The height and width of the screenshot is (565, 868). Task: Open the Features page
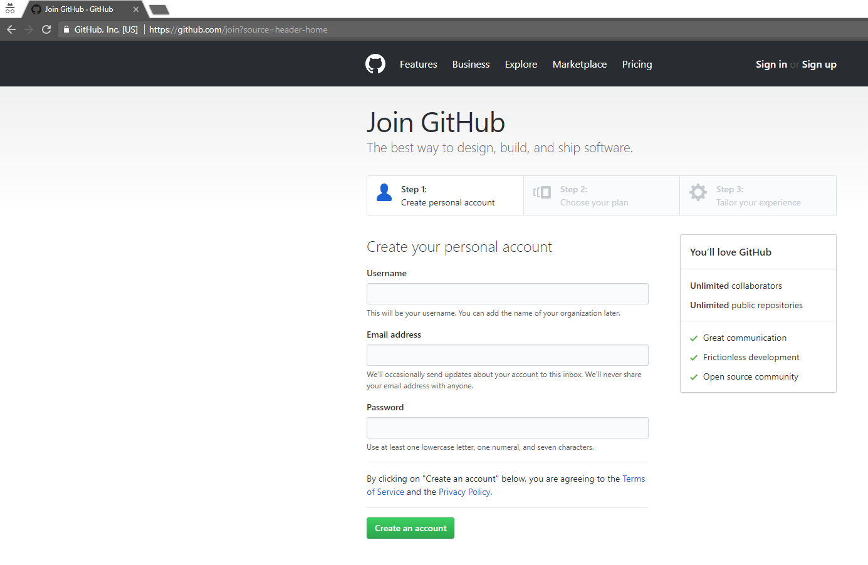(x=419, y=65)
